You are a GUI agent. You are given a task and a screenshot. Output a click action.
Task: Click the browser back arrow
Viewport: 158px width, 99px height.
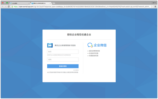click(3, 7)
